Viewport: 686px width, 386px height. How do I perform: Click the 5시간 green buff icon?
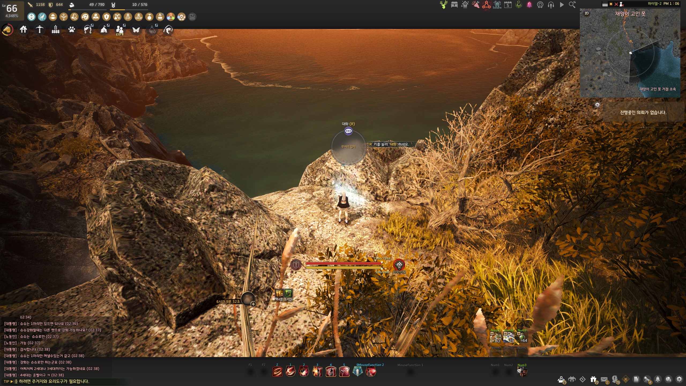pyautogui.click(x=288, y=293)
